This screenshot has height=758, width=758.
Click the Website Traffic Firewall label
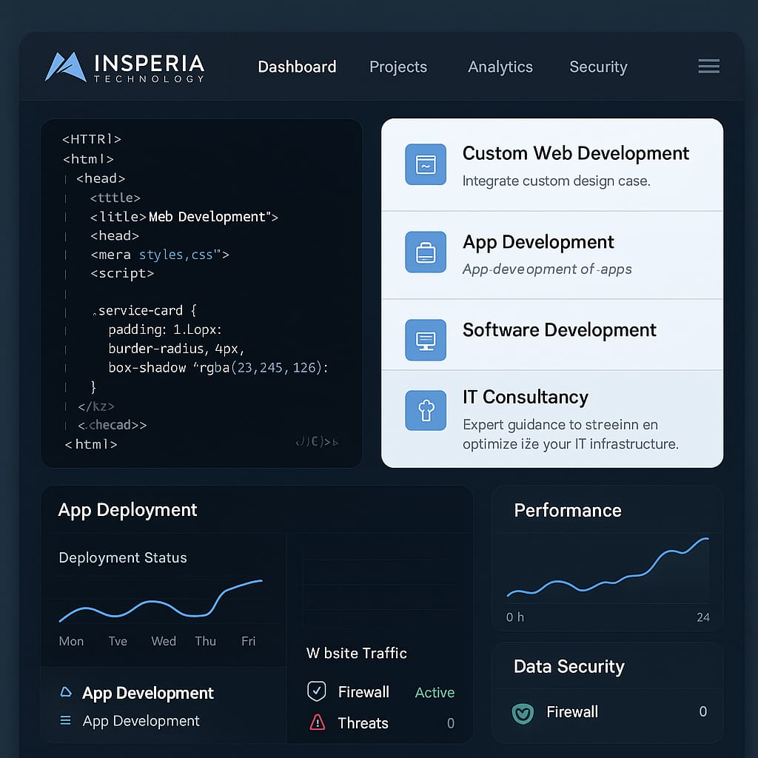coord(363,692)
